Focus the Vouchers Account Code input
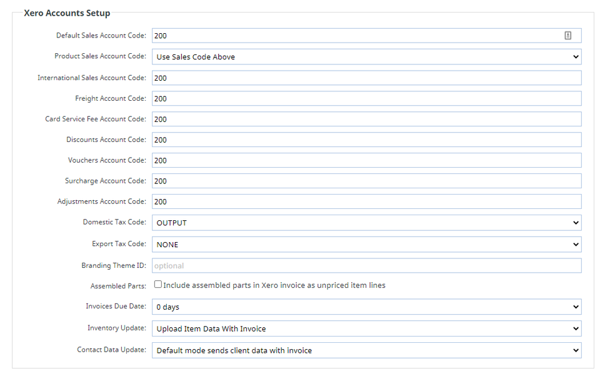Image resolution: width=600 pixels, height=376 pixels. coord(366,160)
